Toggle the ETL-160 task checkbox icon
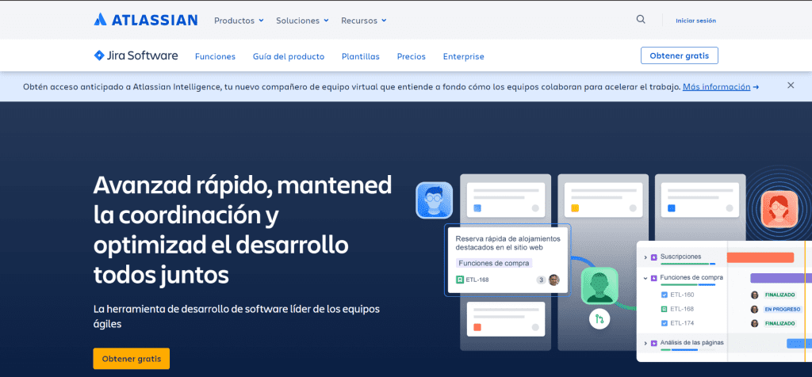The height and width of the screenshot is (377, 812). 665,295
